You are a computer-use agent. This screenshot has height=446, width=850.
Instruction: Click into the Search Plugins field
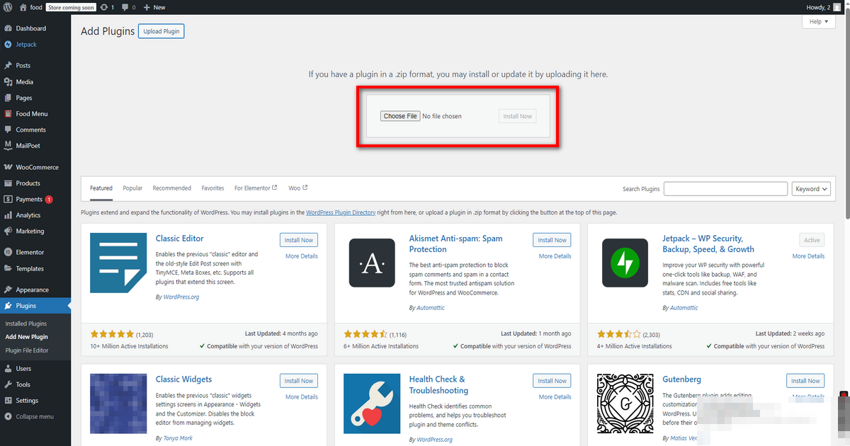click(725, 189)
